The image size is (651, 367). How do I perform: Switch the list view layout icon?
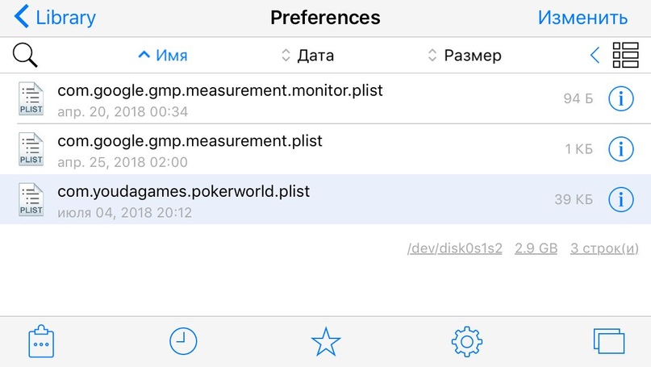tap(625, 55)
